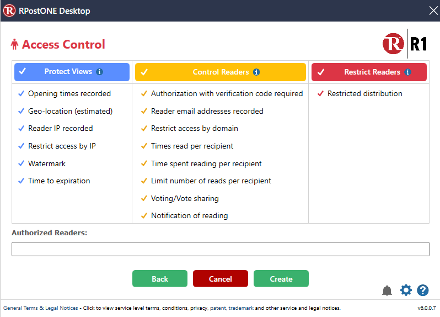440x317 pixels.
Task: Open General Terms & Legal Notices link
Action: click(41, 308)
